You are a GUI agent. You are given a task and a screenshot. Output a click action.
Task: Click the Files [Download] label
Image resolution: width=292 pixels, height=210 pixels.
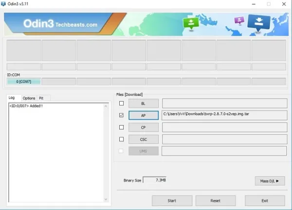click(x=129, y=94)
